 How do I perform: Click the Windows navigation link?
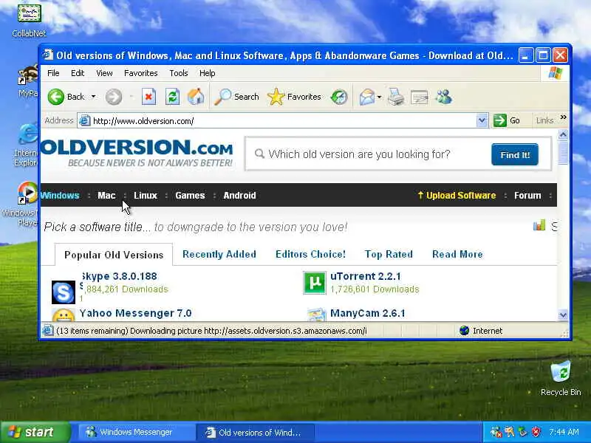click(60, 196)
